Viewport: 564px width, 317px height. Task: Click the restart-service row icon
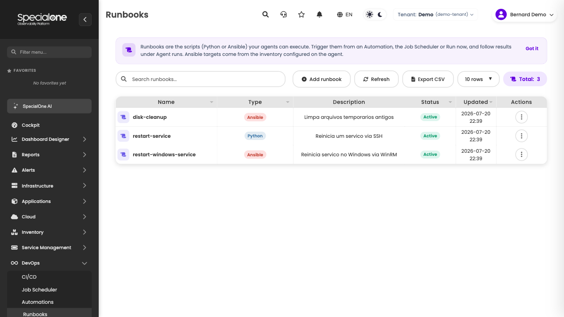click(123, 136)
